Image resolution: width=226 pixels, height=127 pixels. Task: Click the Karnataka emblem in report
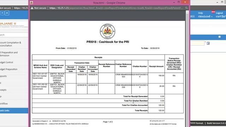(x=107, y=31)
